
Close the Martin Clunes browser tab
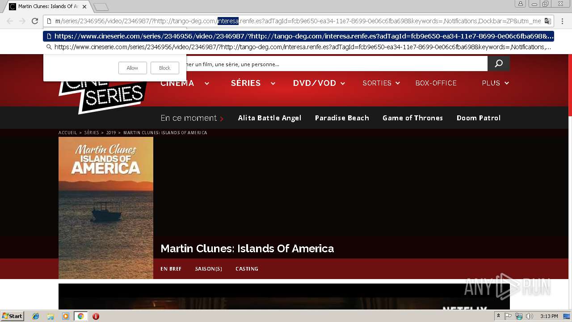84,7
